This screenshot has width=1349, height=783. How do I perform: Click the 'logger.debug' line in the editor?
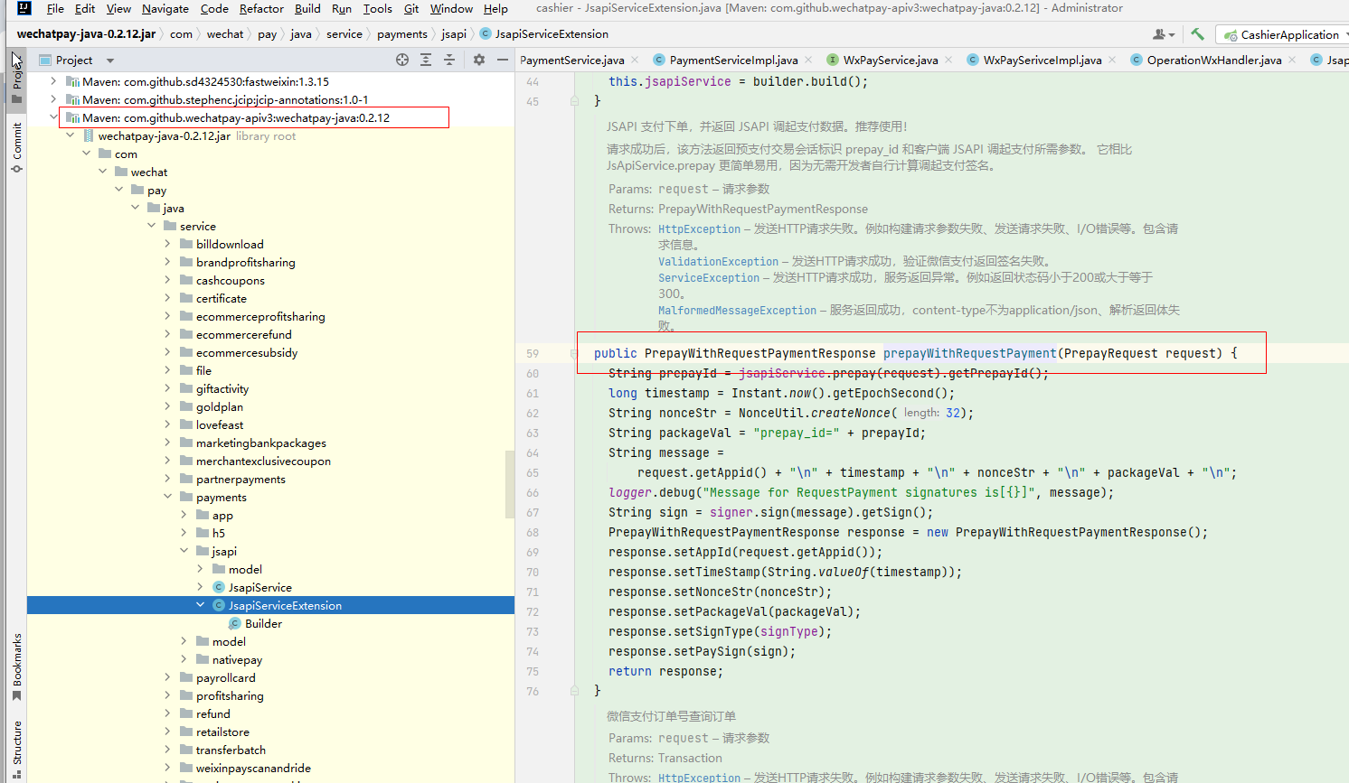tap(861, 492)
